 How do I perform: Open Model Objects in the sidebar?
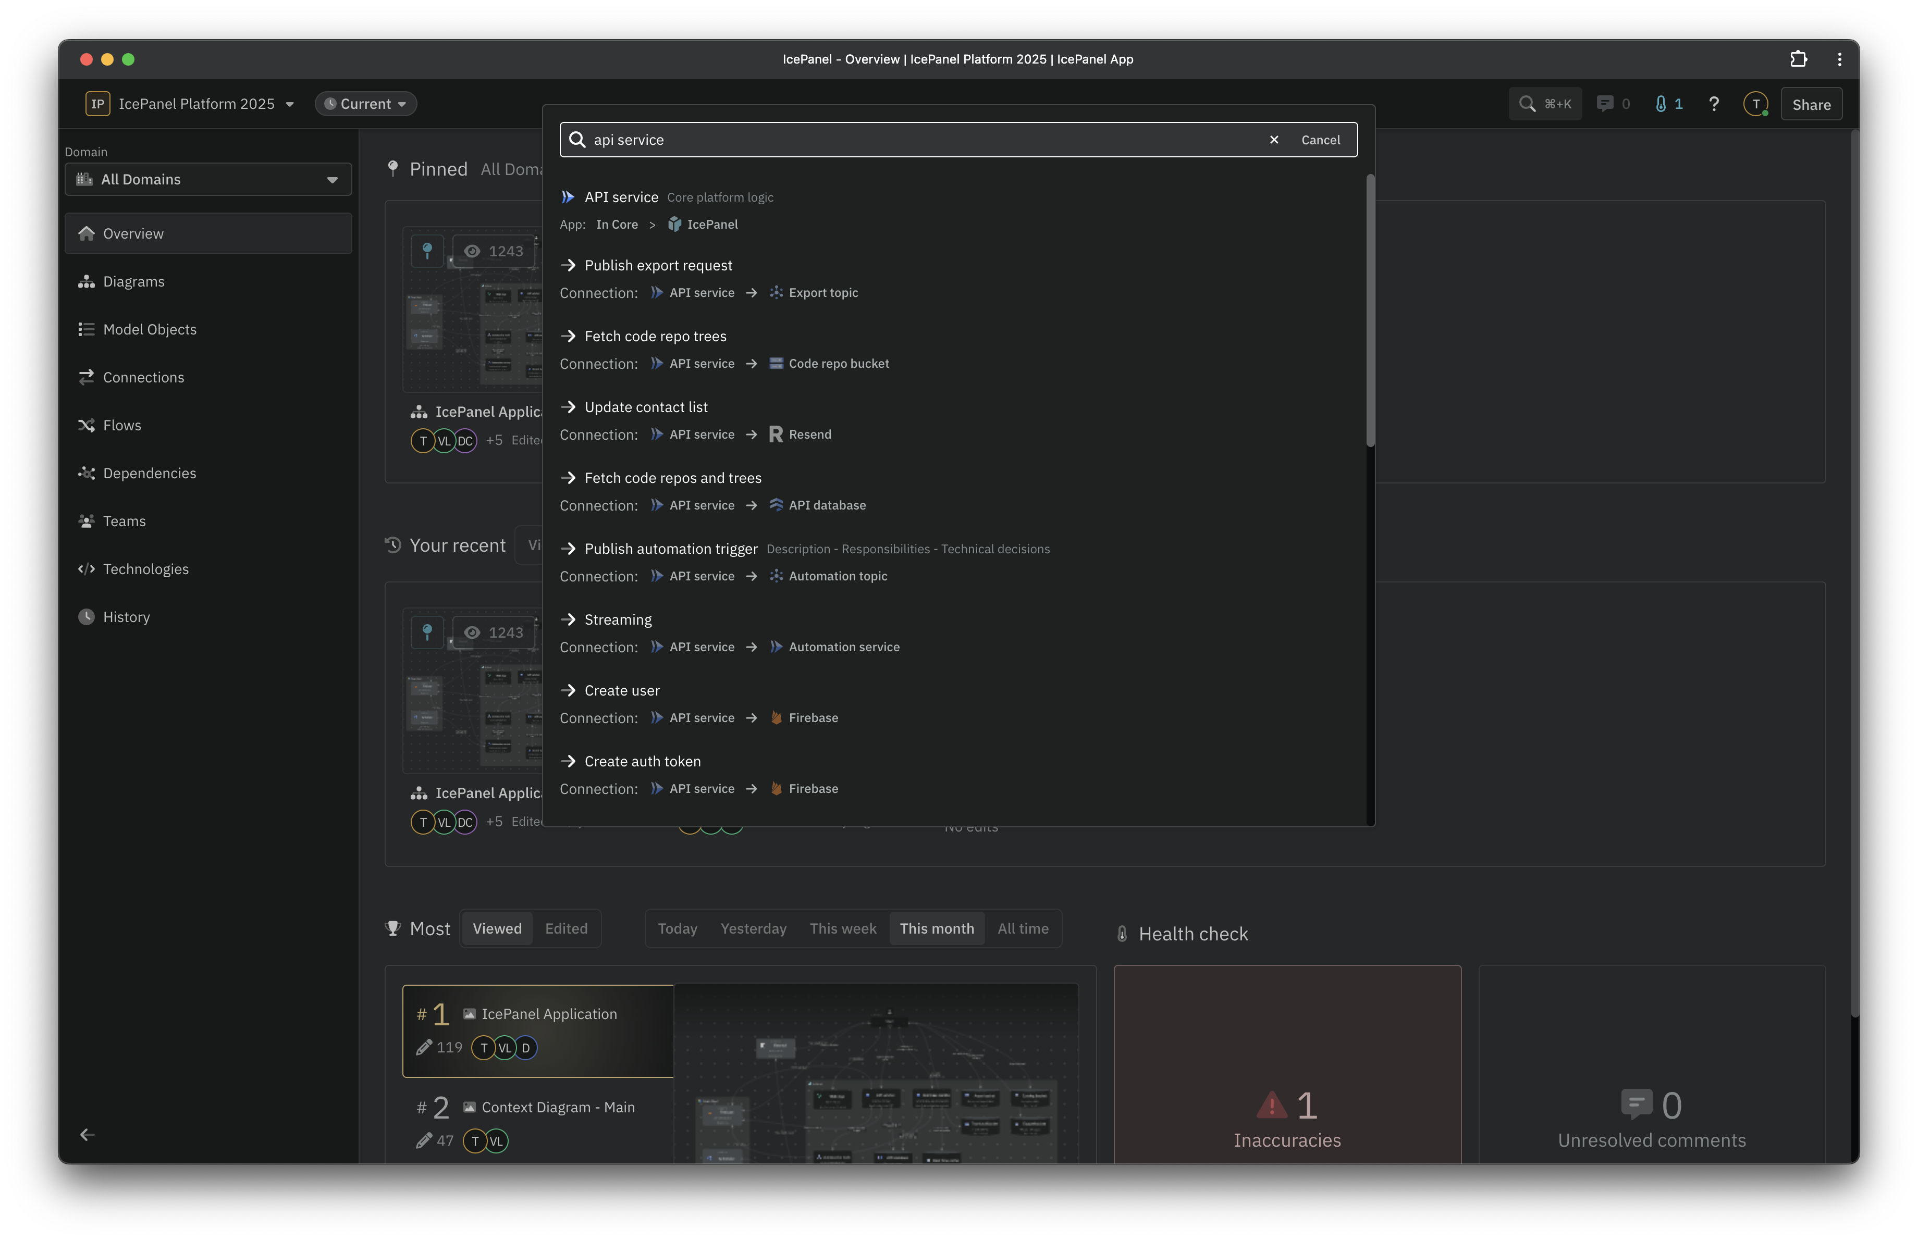[208, 329]
